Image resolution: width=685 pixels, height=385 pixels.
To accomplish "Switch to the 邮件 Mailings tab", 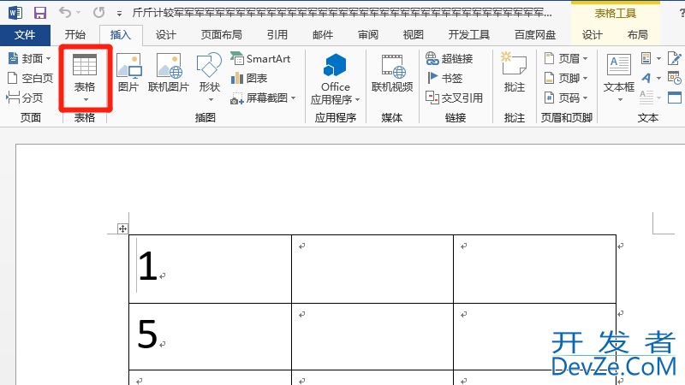I will (323, 35).
